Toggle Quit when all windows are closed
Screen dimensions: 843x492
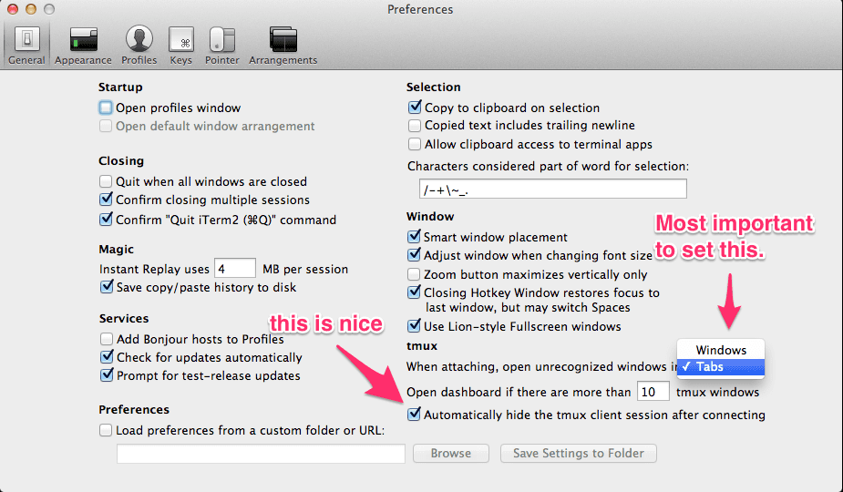pos(107,181)
